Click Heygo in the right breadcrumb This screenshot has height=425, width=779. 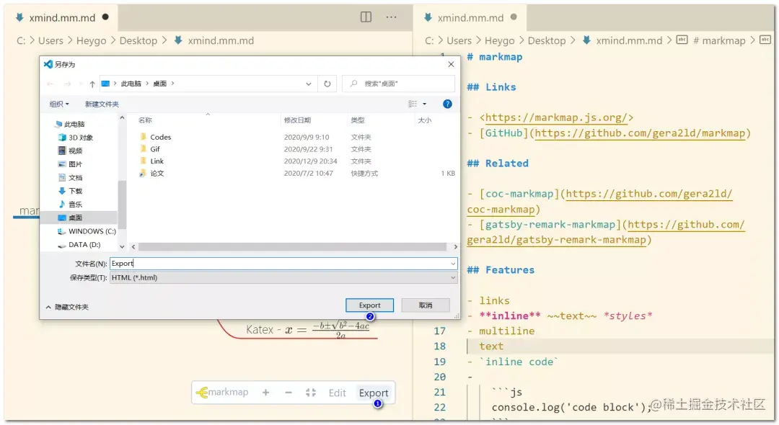(x=499, y=40)
